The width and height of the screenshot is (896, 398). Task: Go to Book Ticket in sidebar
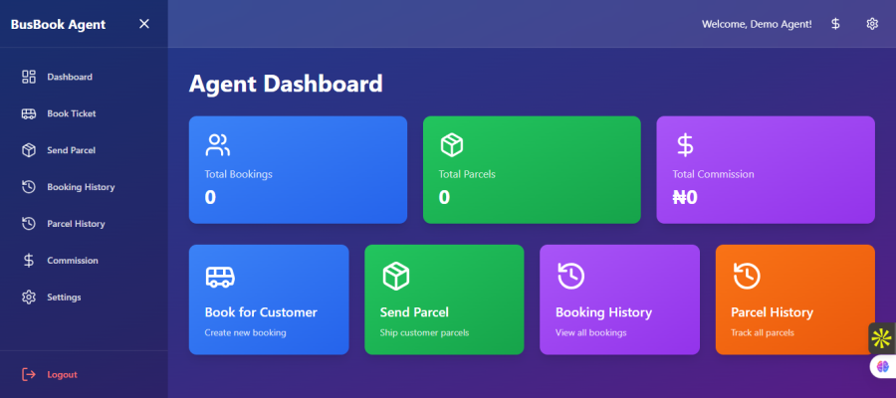point(71,113)
